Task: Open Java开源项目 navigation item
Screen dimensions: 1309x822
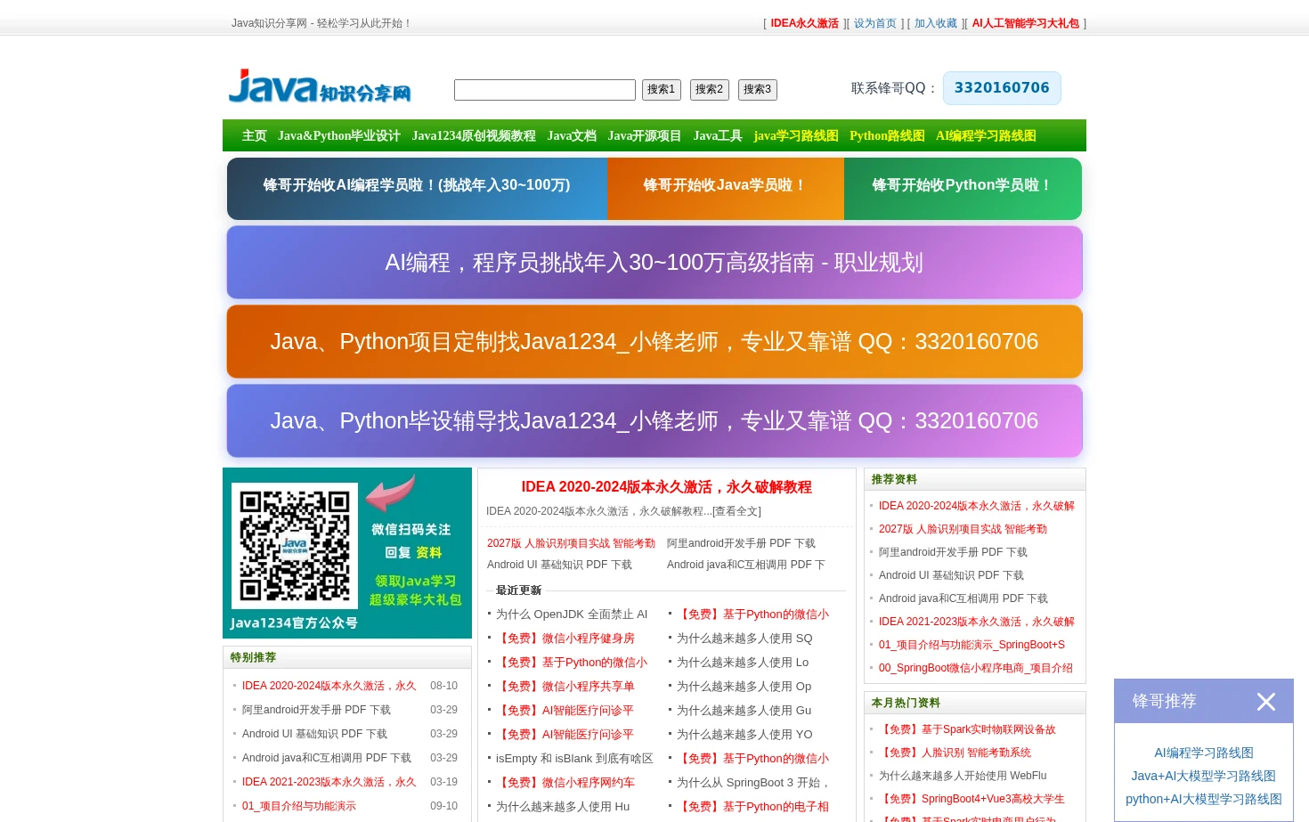Action: (645, 136)
